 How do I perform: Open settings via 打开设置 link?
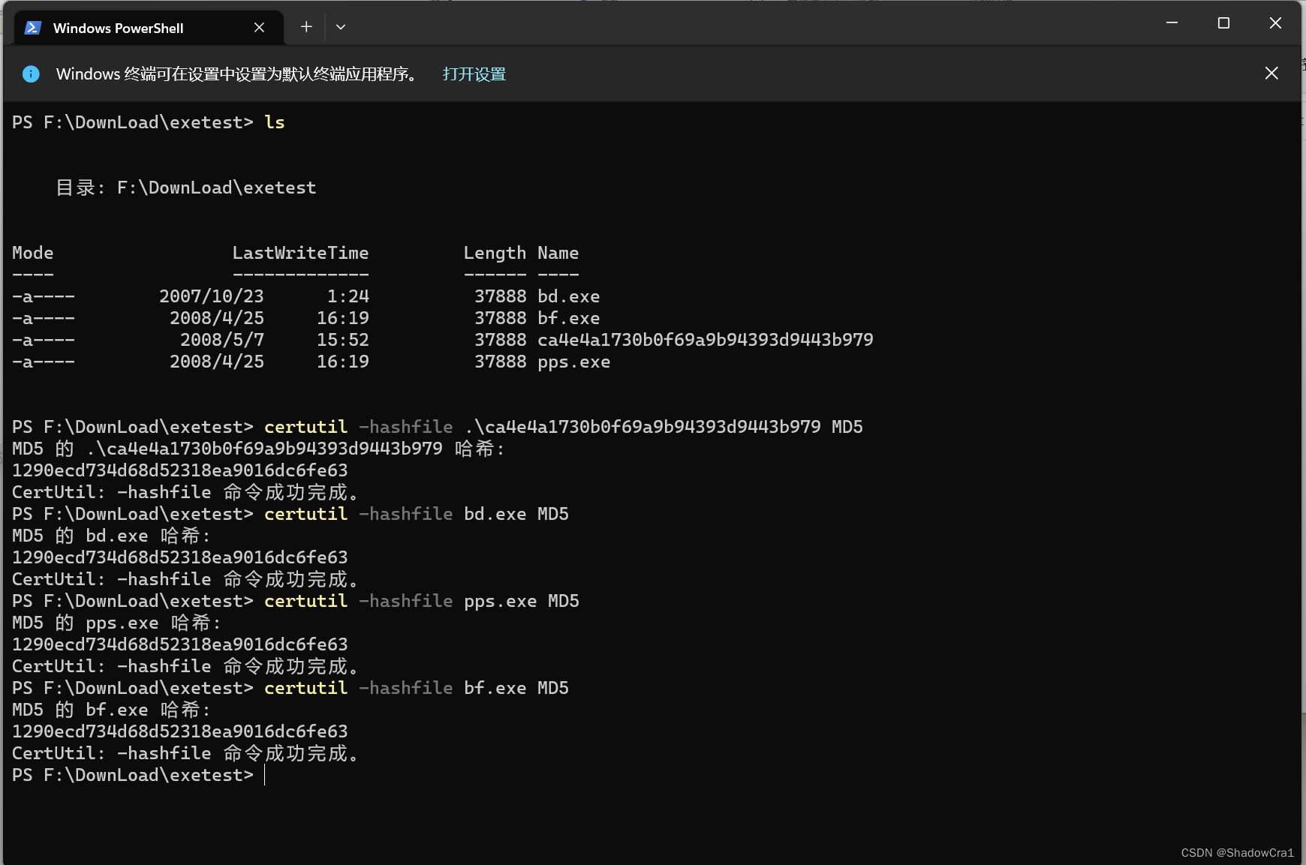[x=474, y=74]
